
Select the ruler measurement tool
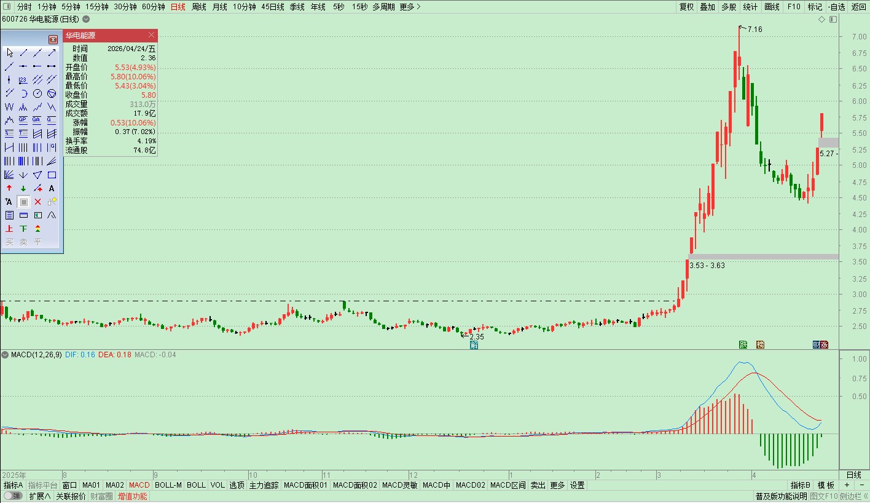click(x=23, y=215)
